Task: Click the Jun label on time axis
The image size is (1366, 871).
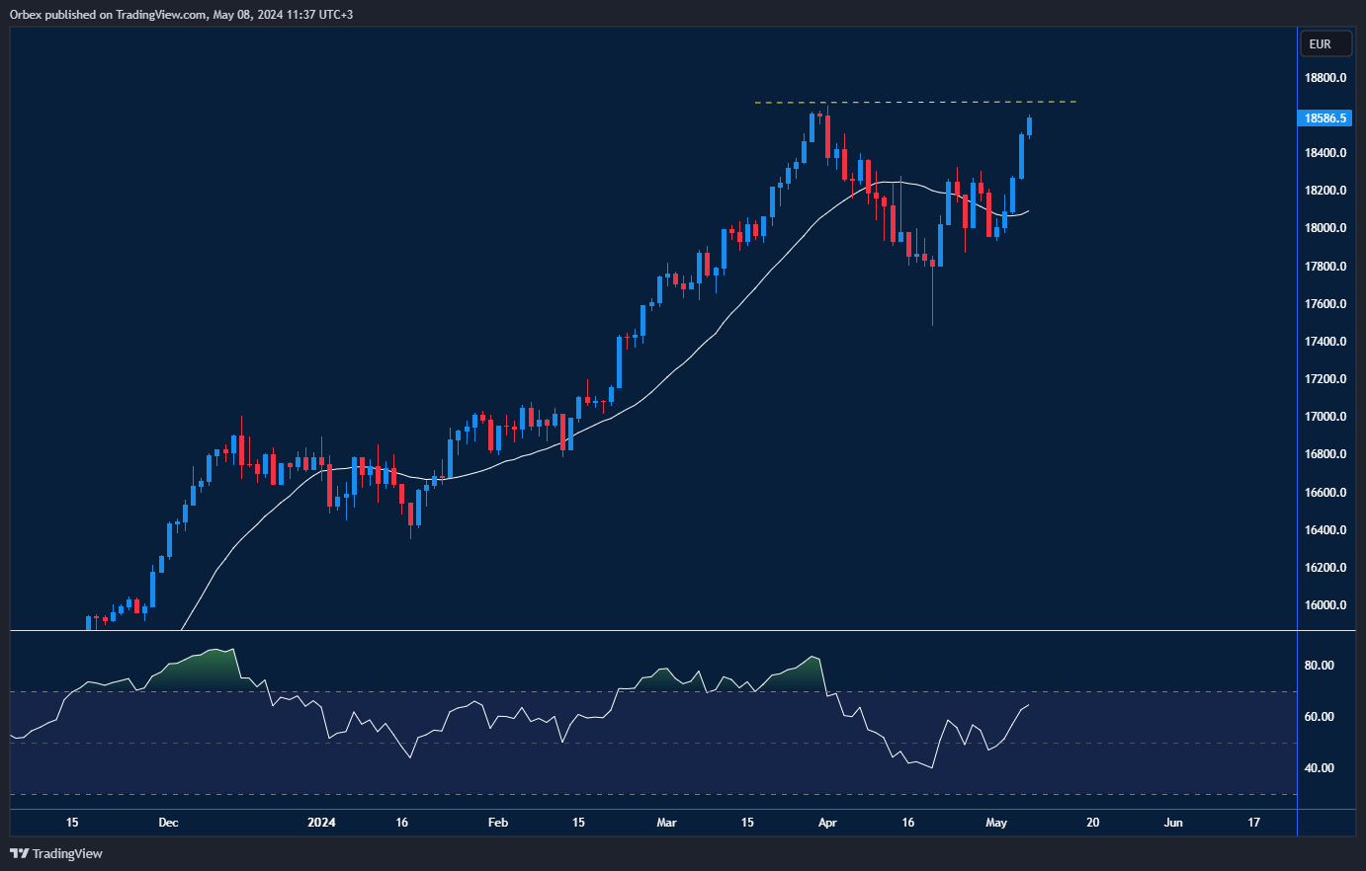Action: [1173, 821]
